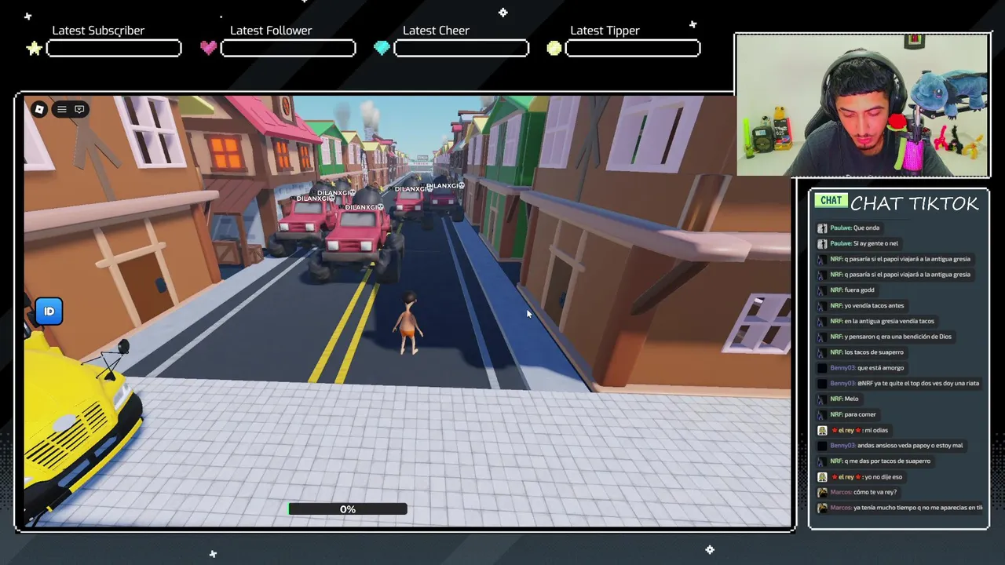Click the 'Latest Tipper' label
The height and width of the screenshot is (565, 1005).
[x=605, y=31]
